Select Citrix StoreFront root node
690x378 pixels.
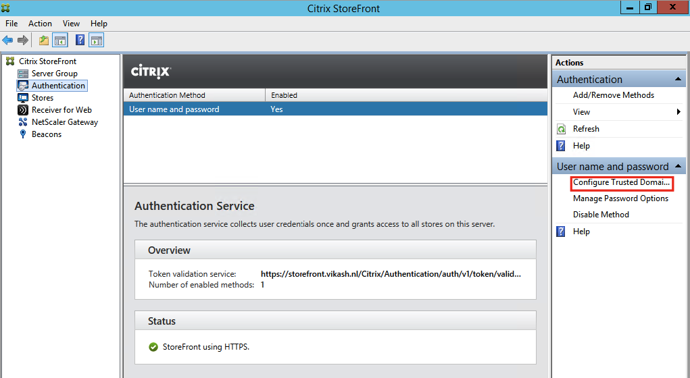pyautogui.click(x=47, y=61)
